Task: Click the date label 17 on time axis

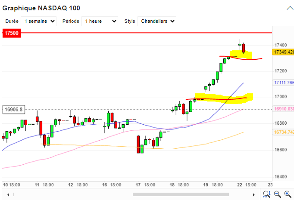Action: click(138, 185)
